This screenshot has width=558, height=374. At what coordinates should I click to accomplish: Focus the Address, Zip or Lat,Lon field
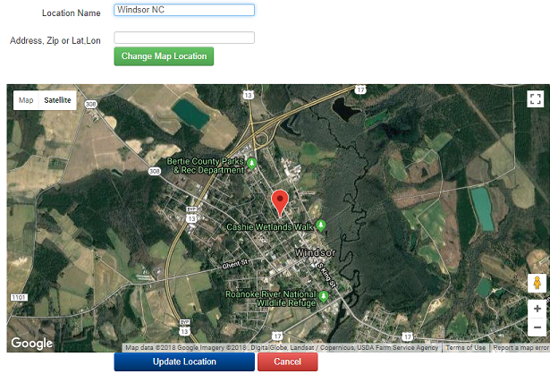coord(184,38)
